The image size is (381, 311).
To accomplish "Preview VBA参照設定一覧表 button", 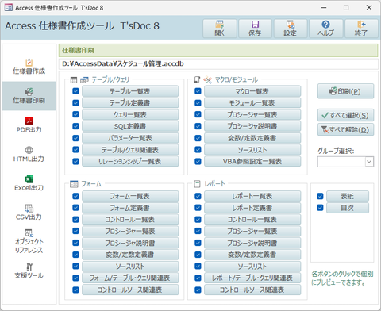I will point(252,161).
